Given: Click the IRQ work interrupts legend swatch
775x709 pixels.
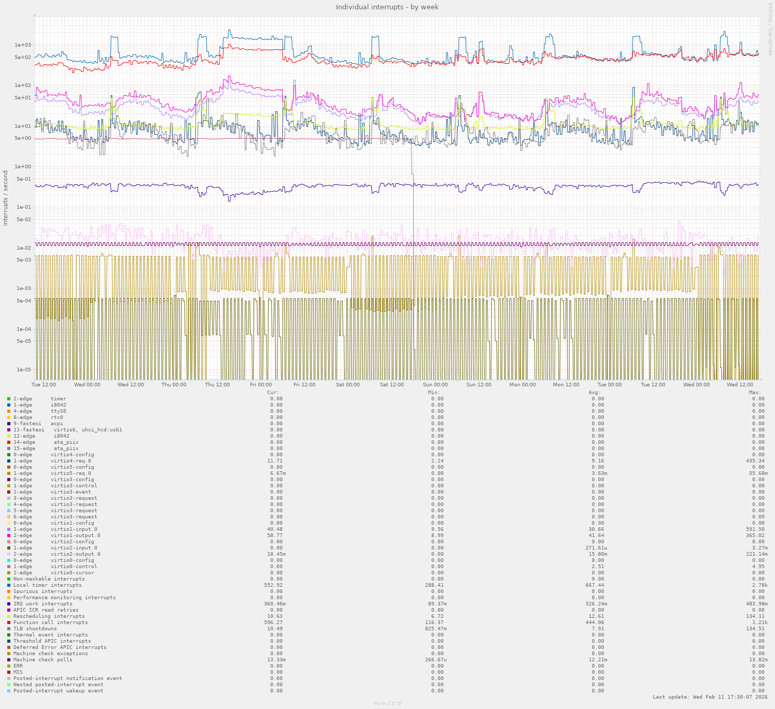Looking at the screenshot, I should pos(9,604).
